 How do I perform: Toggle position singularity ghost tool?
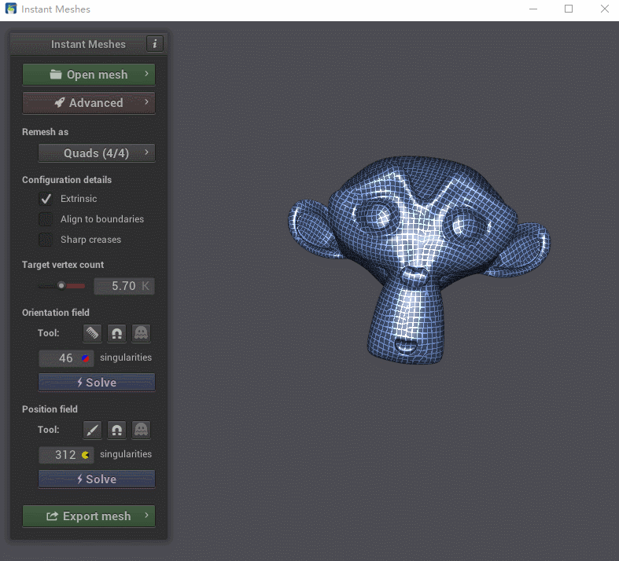point(141,430)
